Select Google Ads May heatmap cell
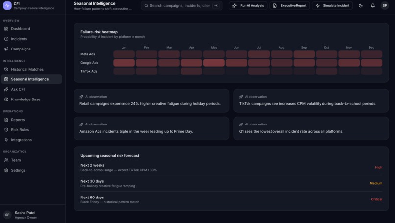Image resolution: width=395 pixels, height=223 pixels. click(x=214, y=63)
